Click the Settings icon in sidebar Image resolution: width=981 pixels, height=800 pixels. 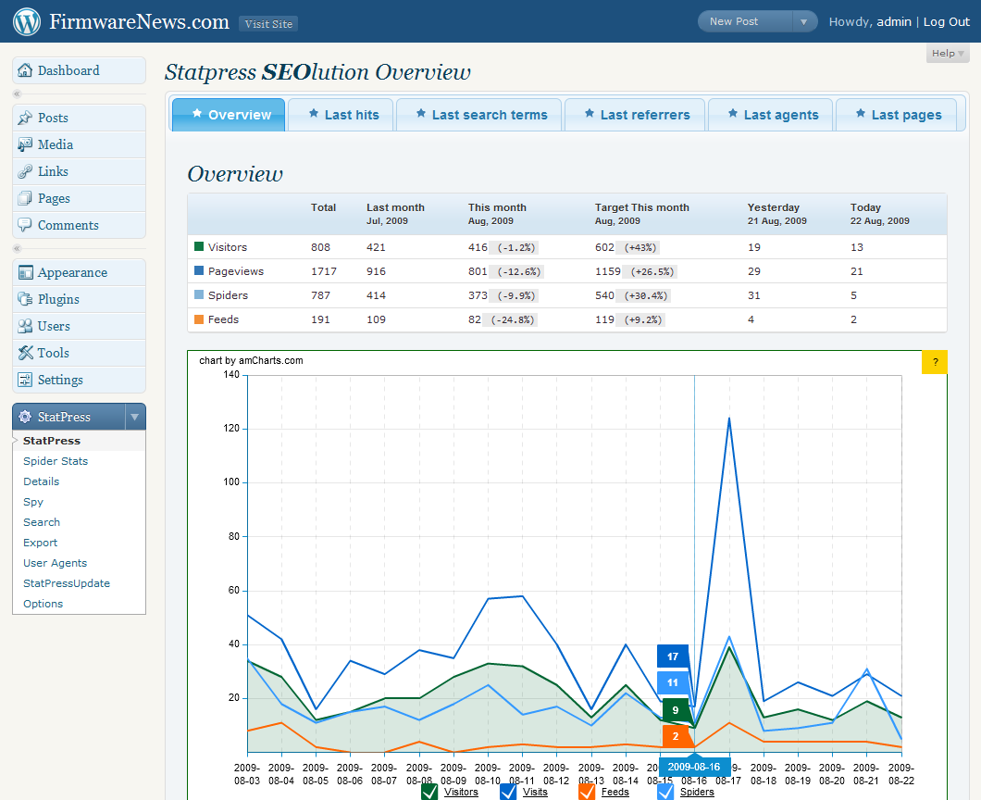[25, 381]
